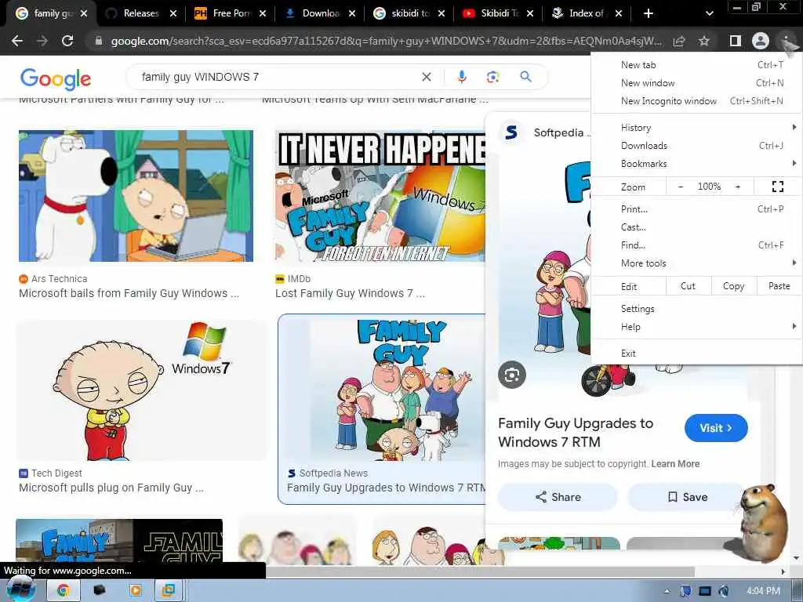Bookmark this page with the star icon

704,41
